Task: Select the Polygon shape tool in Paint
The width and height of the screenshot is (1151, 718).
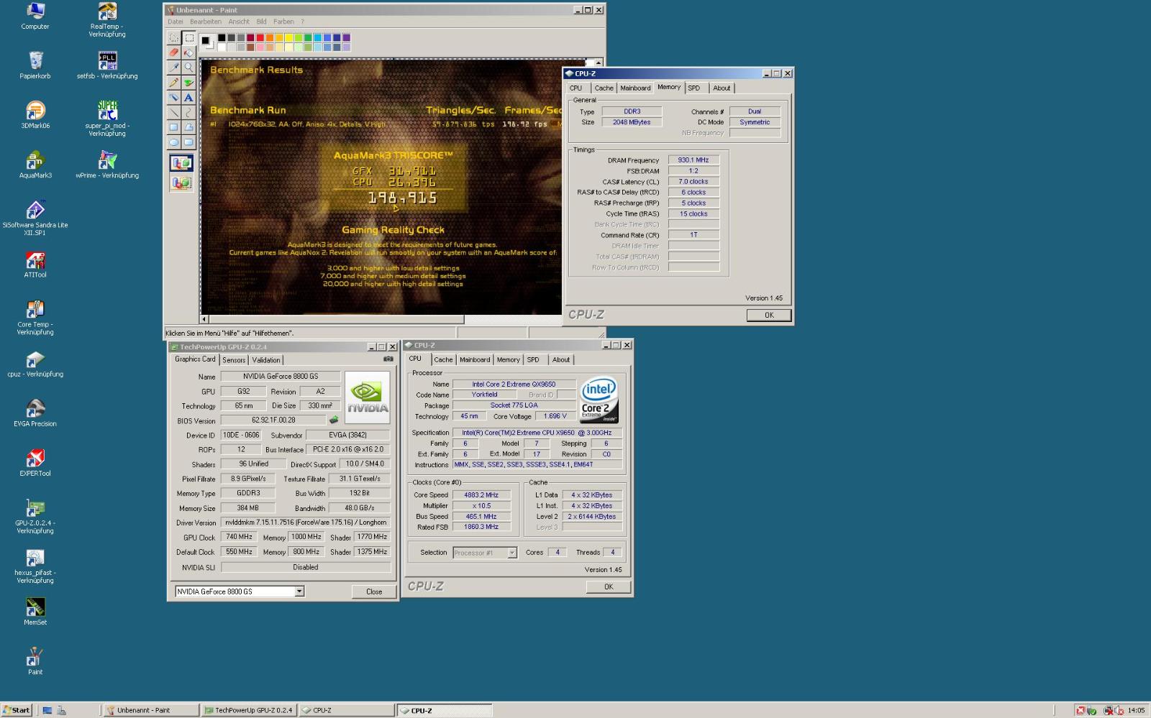Action: pos(188,127)
